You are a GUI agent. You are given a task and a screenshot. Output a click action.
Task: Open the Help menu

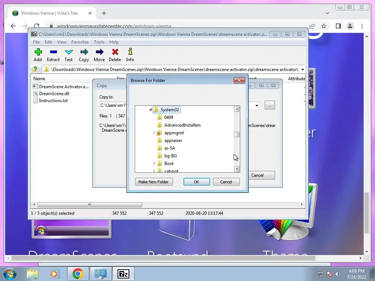pos(114,42)
